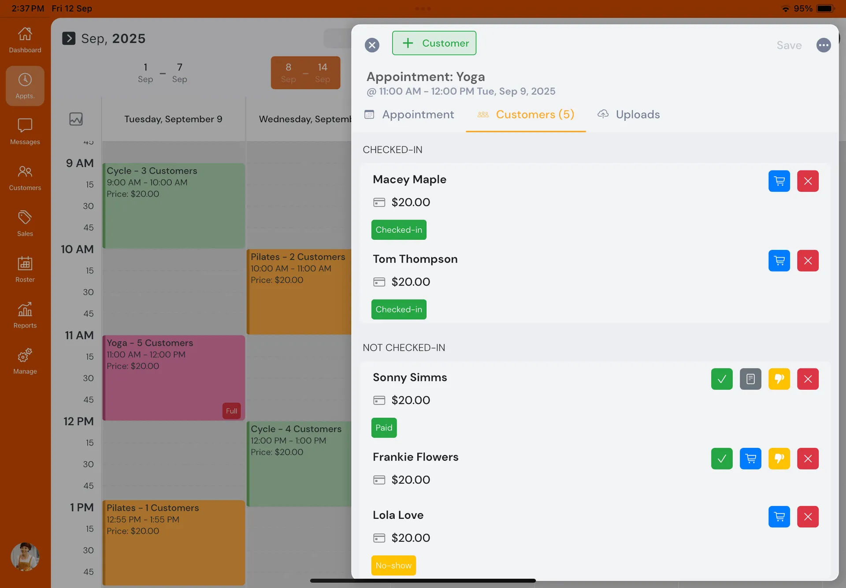Add Tom Thompson's purchase to the cart
Image resolution: width=846 pixels, height=588 pixels.
pos(779,261)
